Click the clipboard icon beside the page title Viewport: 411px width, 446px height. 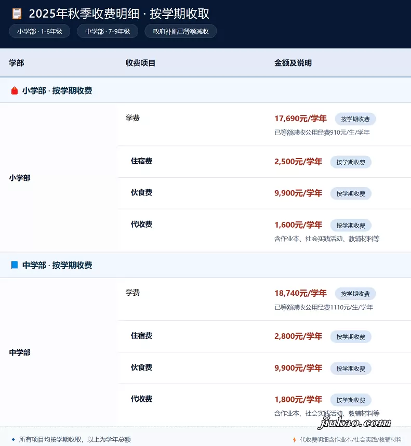17,14
